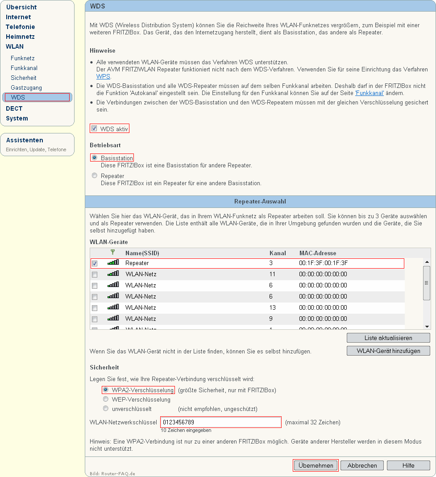
Task: Go to Funknetz submenu
Action: (22, 58)
